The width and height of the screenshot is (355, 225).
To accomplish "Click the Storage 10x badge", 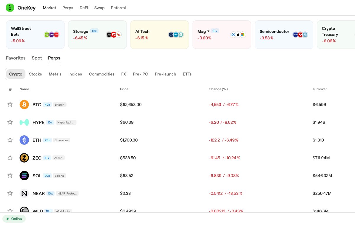I will pos(94,31).
